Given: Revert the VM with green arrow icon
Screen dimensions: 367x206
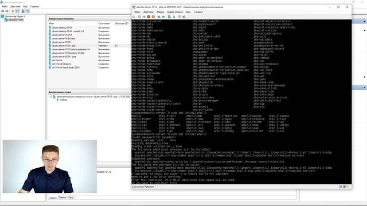Looking at the screenshot, I should pos(174,17).
